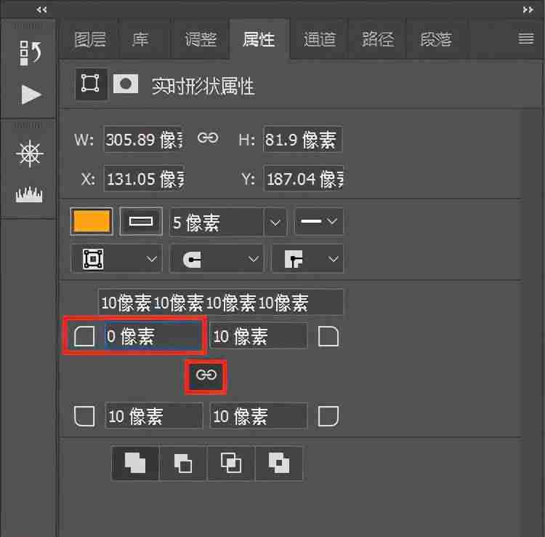
Task: Select the masks icon button
Action: tap(126, 84)
